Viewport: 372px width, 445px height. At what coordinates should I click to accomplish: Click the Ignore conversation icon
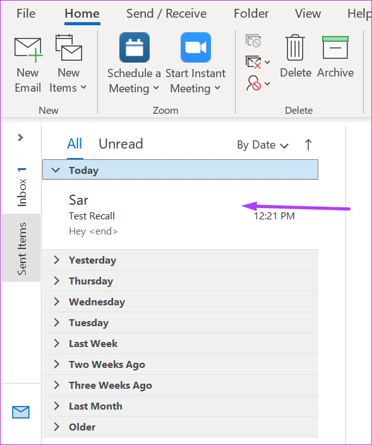(253, 41)
